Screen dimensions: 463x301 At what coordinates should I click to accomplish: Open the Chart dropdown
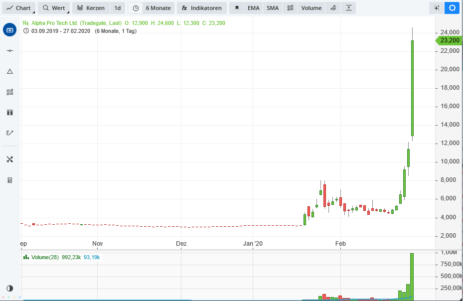[x=19, y=8]
